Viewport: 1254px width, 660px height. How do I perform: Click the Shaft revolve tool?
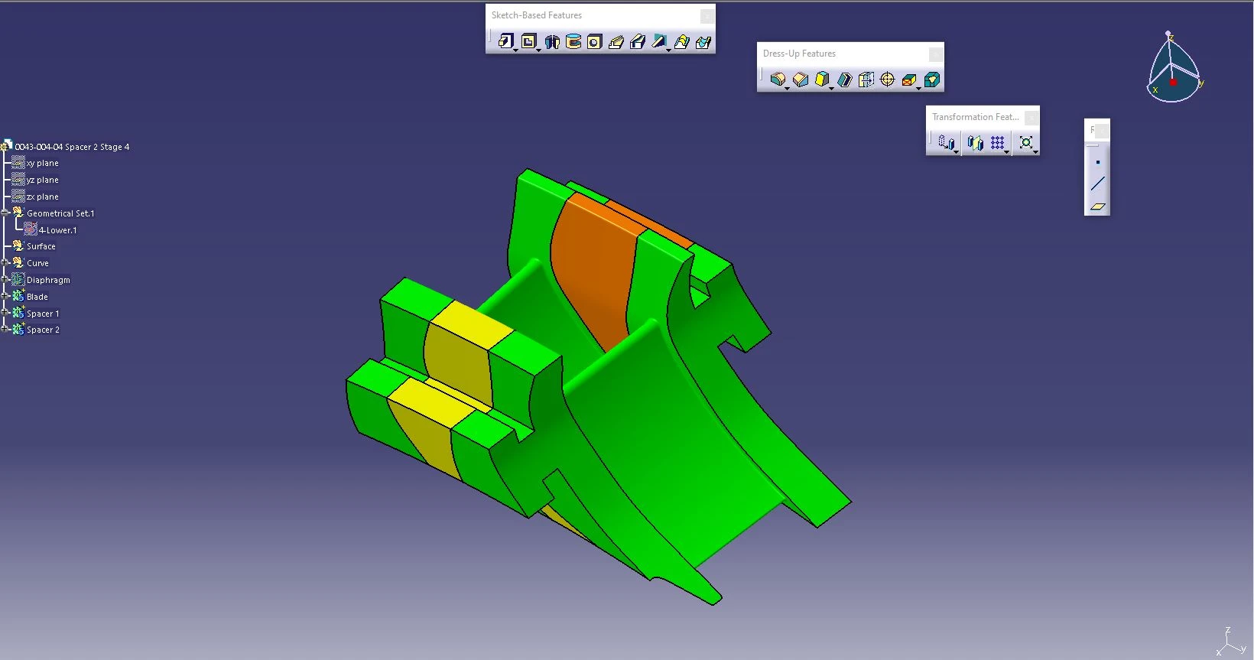coord(551,42)
